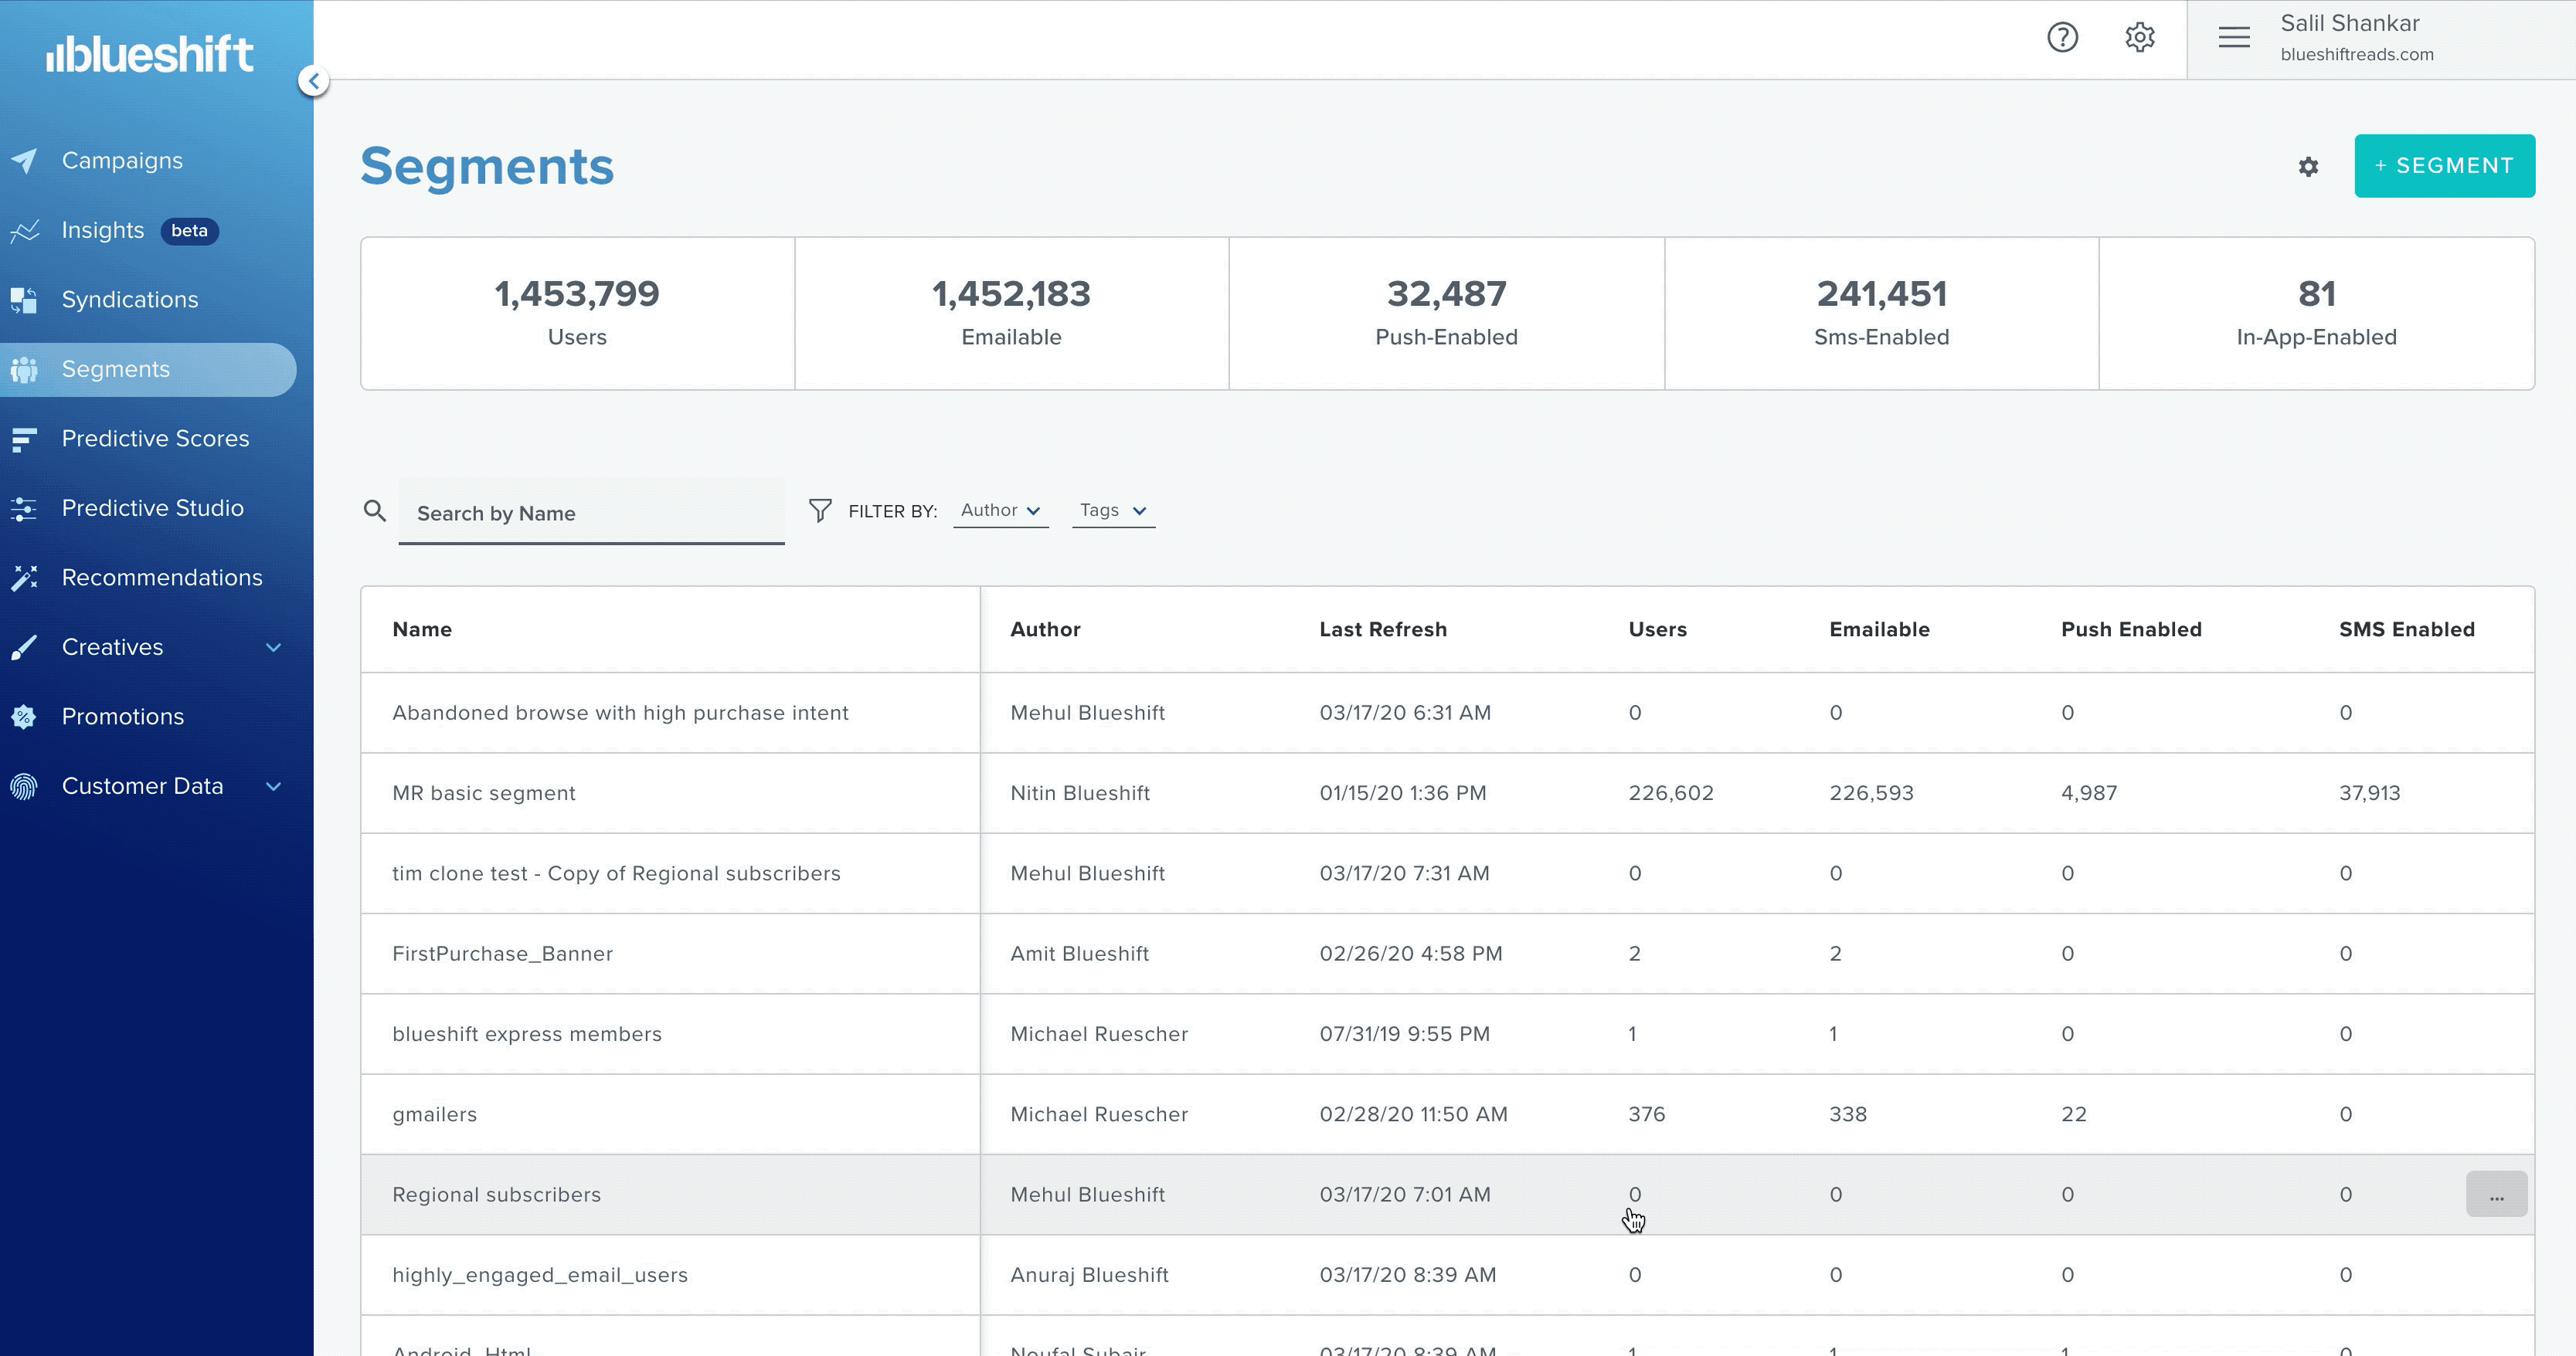
Task: Click the Push Enabled column header
Action: (x=2131, y=629)
